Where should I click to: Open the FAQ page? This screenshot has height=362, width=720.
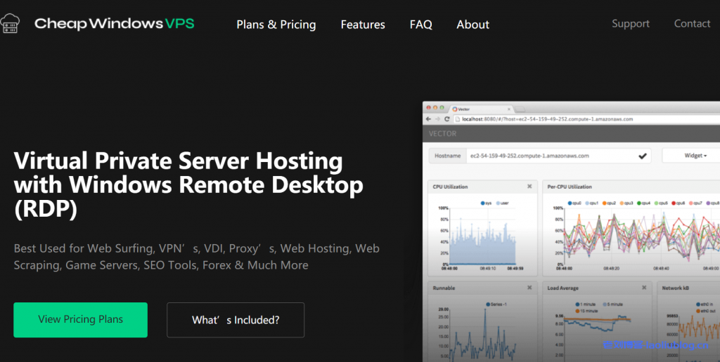coord(420,25)
